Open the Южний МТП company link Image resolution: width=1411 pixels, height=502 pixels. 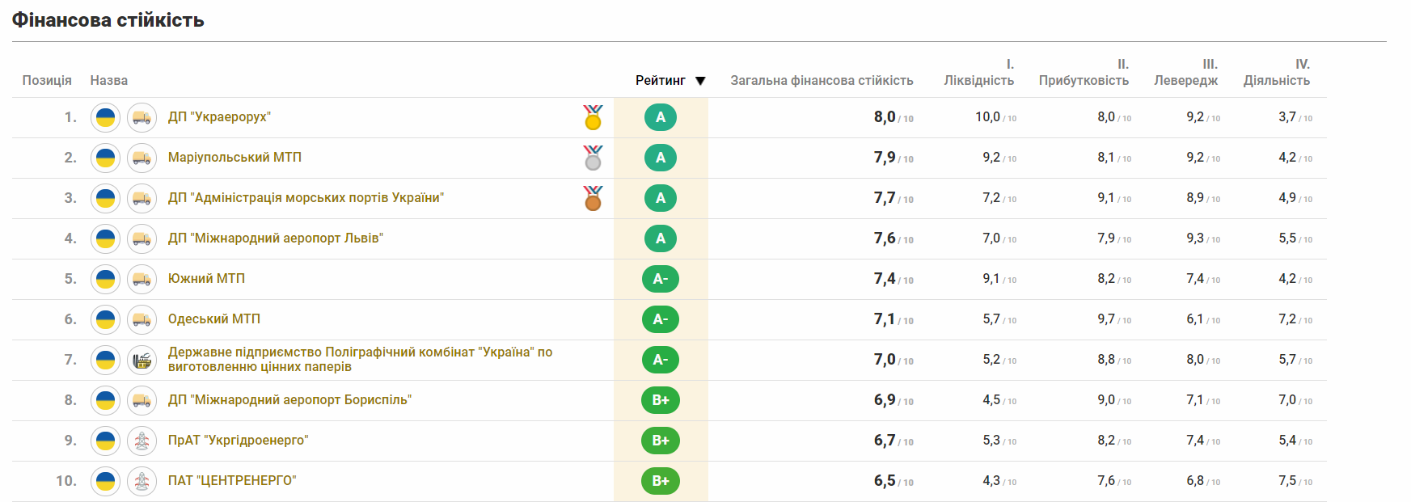[206, 279]
